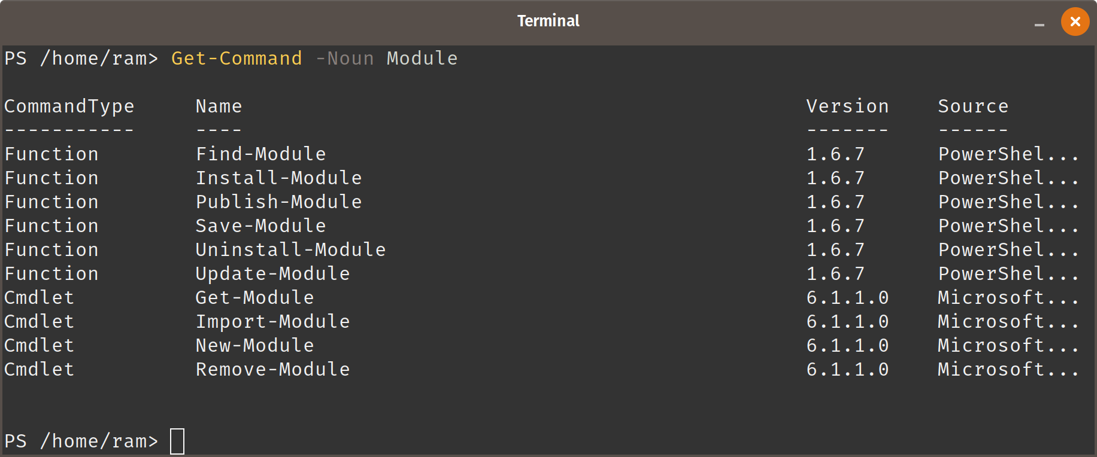Click the -Noun parameter text

coord(344,59)
